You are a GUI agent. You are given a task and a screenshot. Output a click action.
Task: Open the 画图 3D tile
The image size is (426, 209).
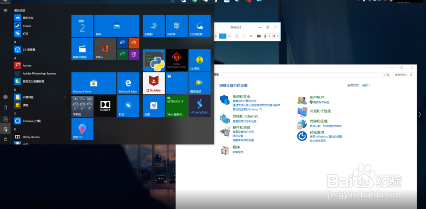82,129
